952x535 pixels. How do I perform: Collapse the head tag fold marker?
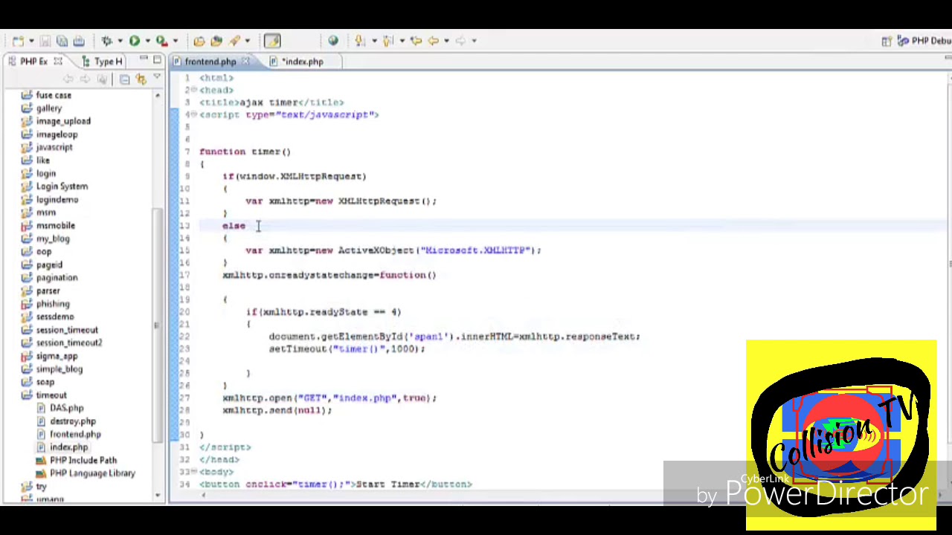(x=193, y=90)
